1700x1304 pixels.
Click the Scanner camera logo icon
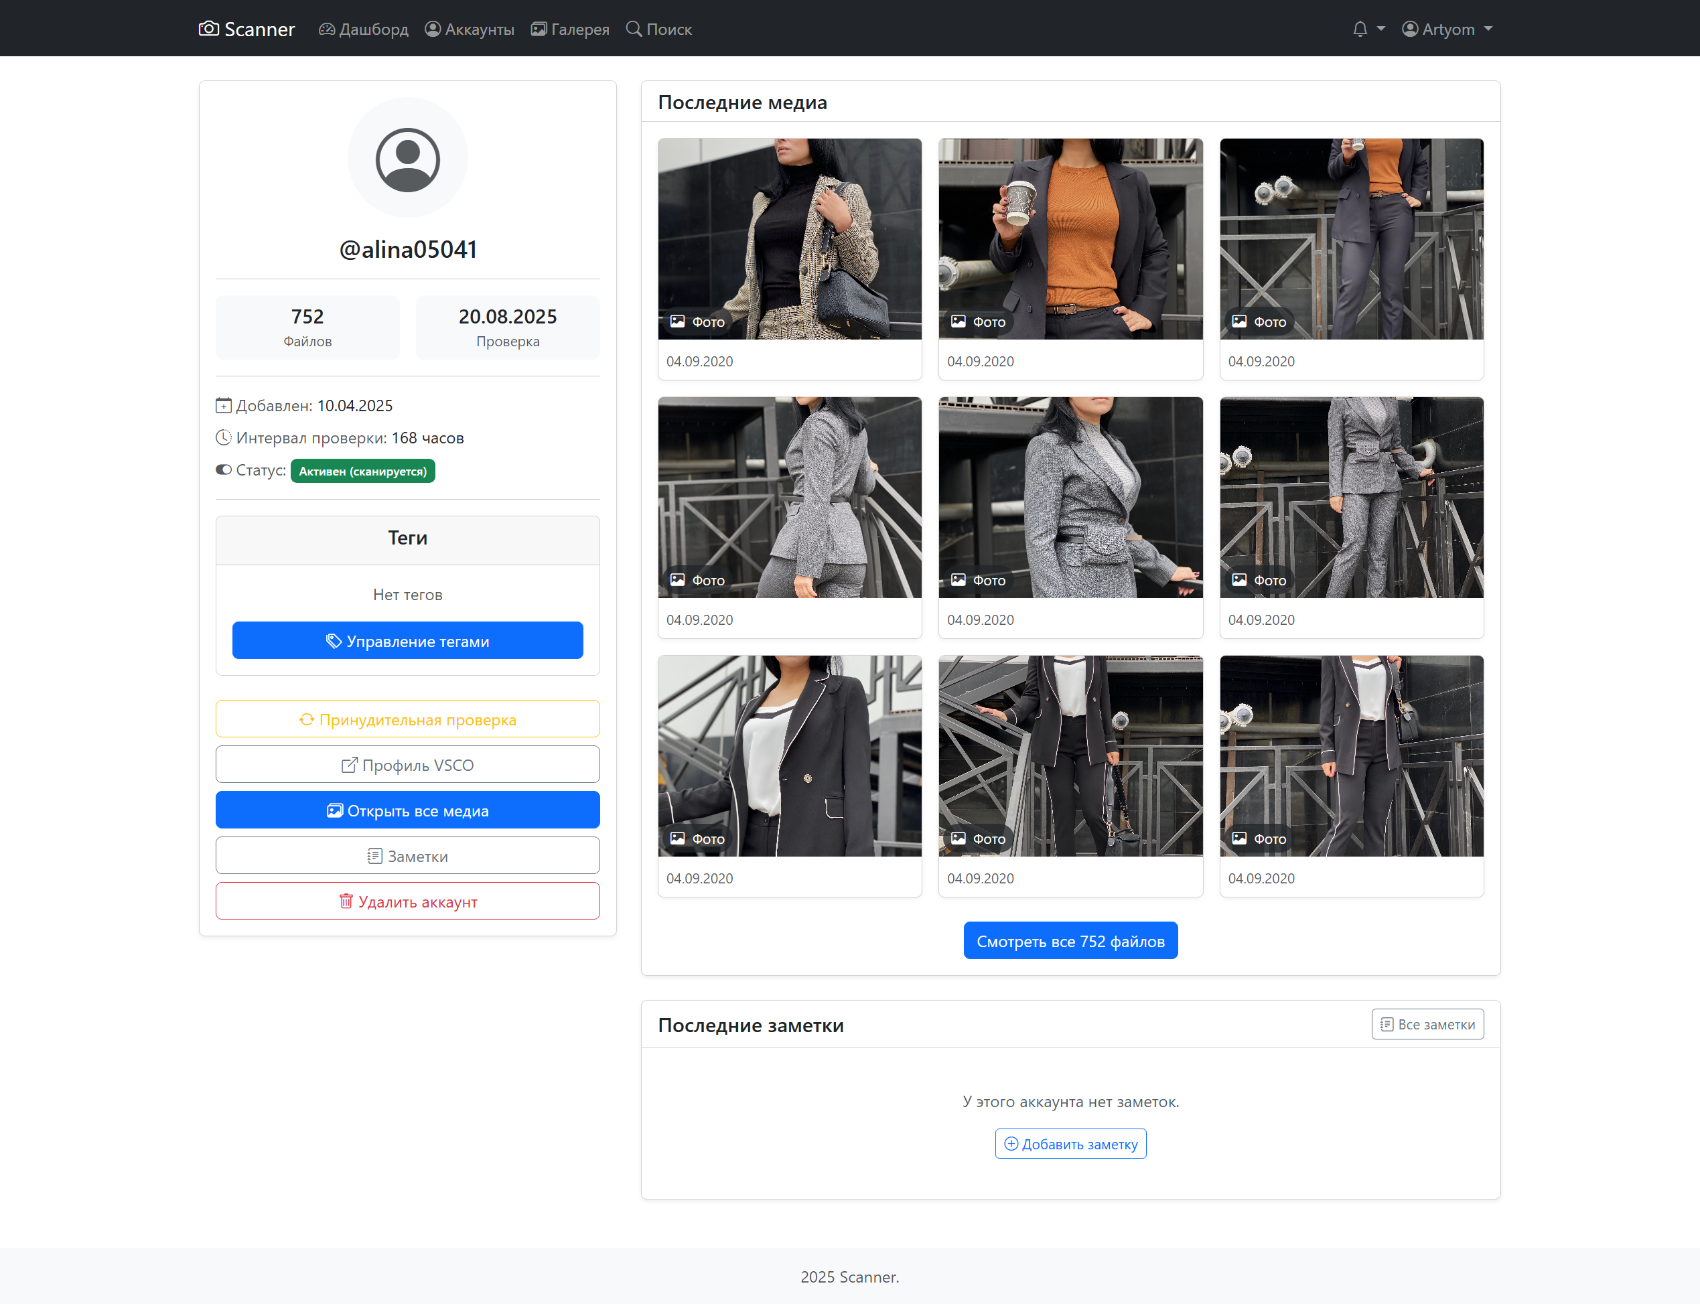(x=208, y=29)
